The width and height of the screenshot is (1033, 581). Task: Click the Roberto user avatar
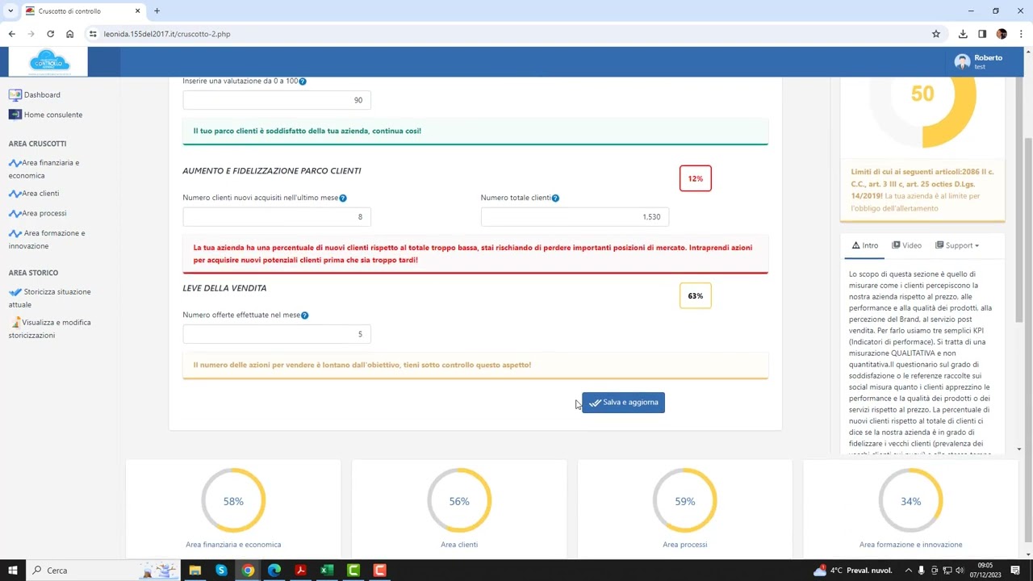(962, 62)
